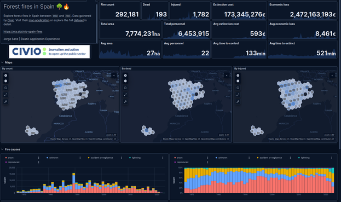Open unknown legend options in count chart
The height and width of the screenshot is (202, 341).
[80, 158]
